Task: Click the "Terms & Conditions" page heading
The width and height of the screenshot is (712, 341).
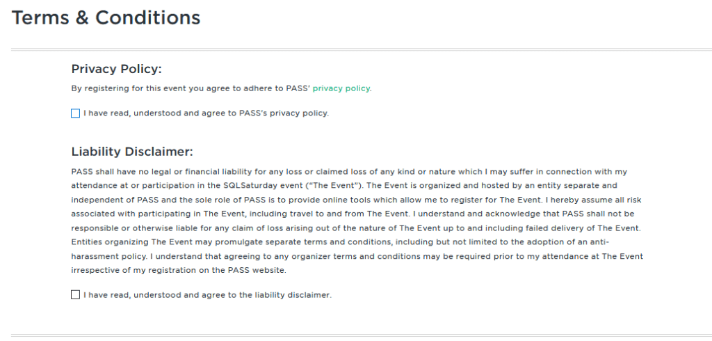Action: (106, 18)
